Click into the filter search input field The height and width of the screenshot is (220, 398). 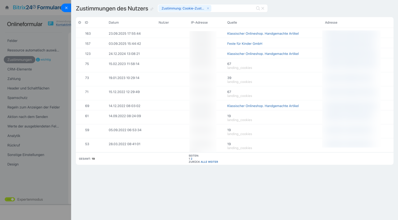click(233, 8)
